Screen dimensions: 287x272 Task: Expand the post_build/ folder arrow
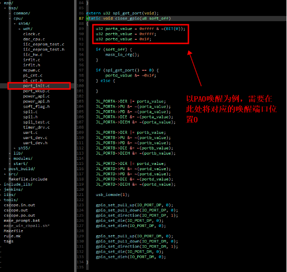(5, 169)
